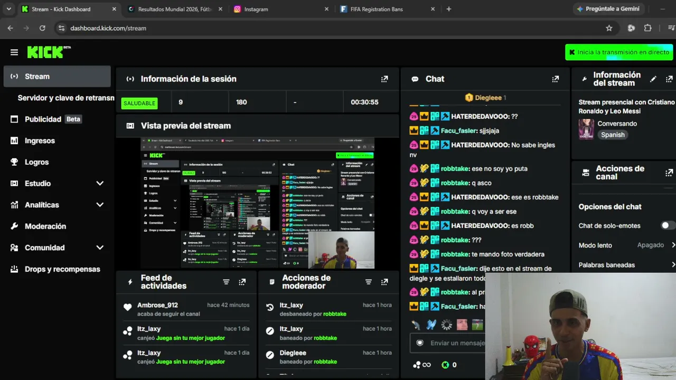Open the hamburger menu next to the Kick logo
Screen dimensions: 676x380
(x=14, y=52)
